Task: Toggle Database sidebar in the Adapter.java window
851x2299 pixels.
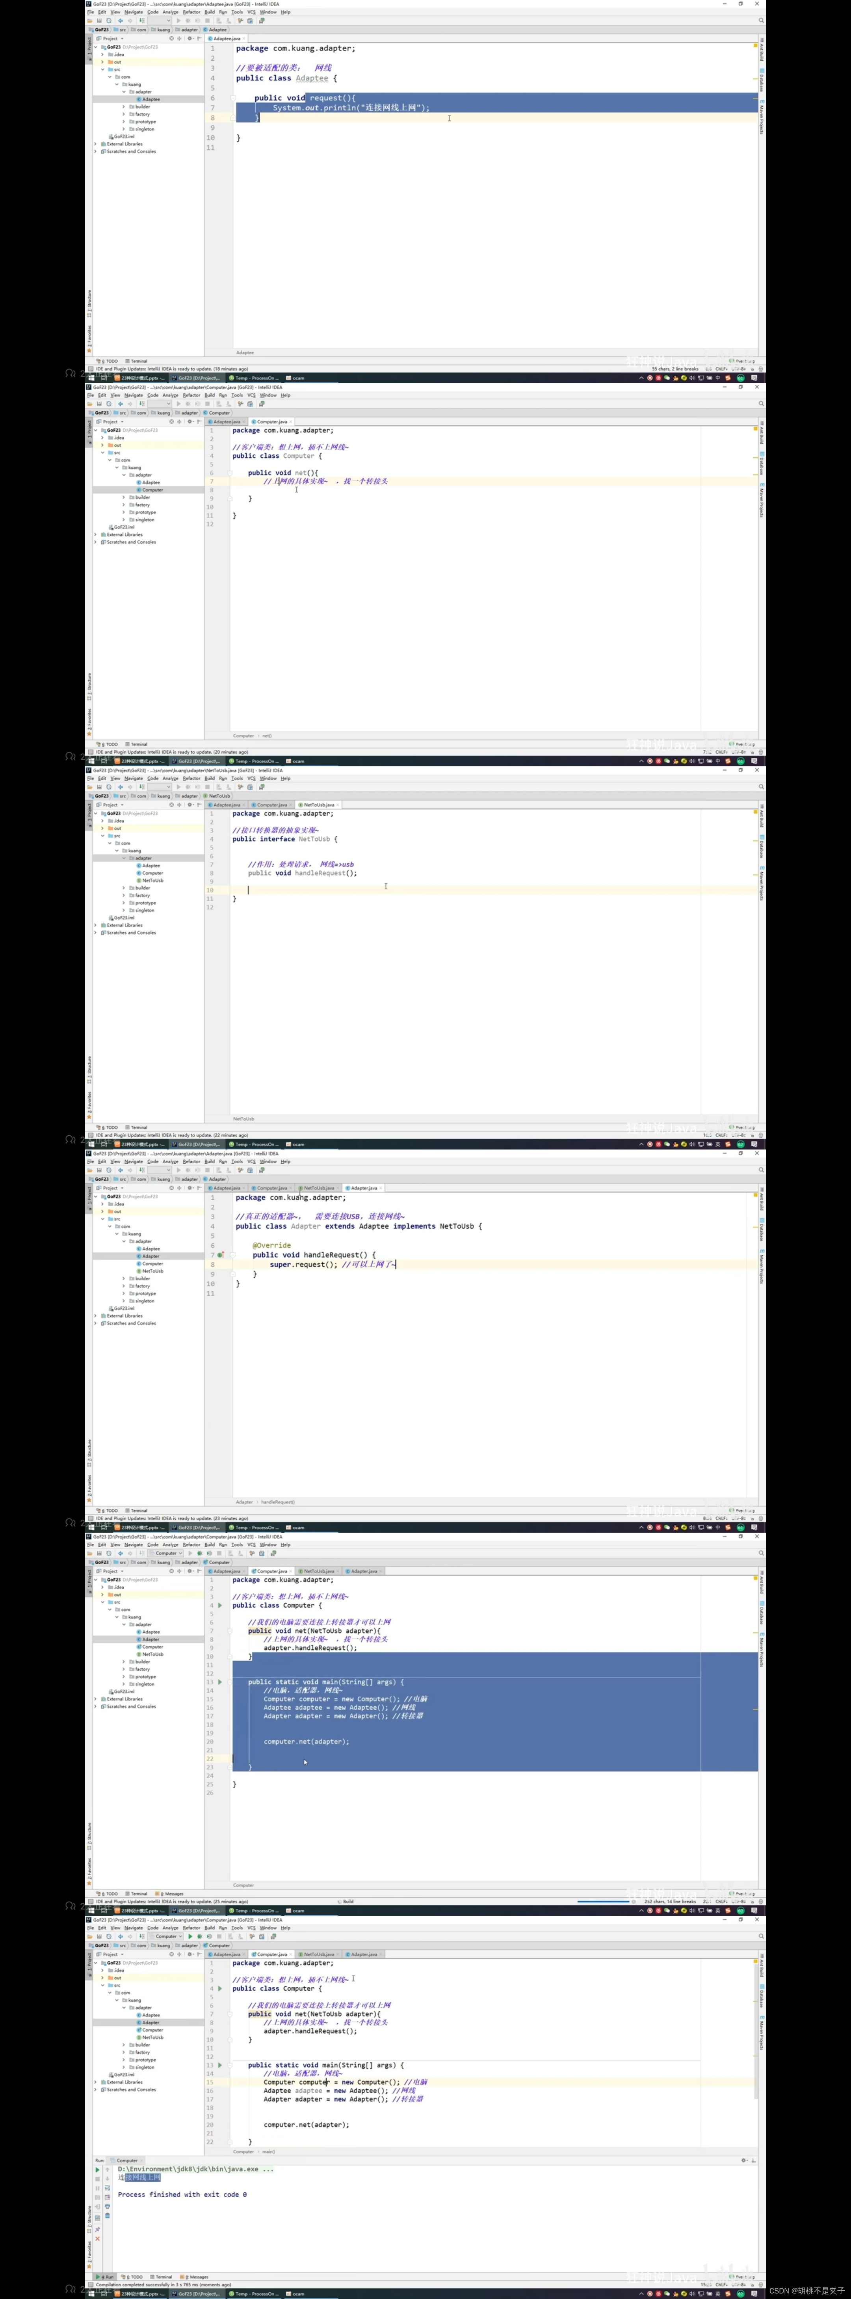Action: tap(762, 1231)
